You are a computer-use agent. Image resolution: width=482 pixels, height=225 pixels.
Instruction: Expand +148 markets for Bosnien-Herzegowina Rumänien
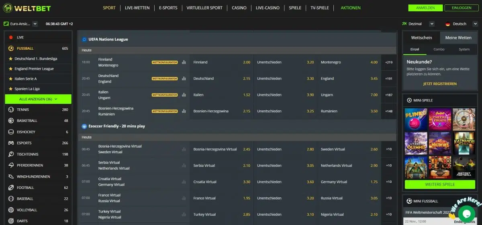click(388, 111)
